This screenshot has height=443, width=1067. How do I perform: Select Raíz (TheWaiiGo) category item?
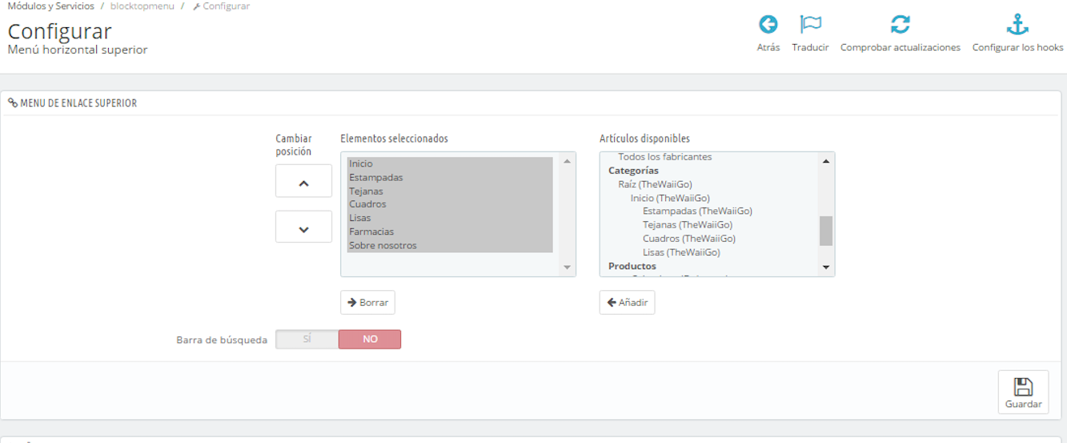655,184
